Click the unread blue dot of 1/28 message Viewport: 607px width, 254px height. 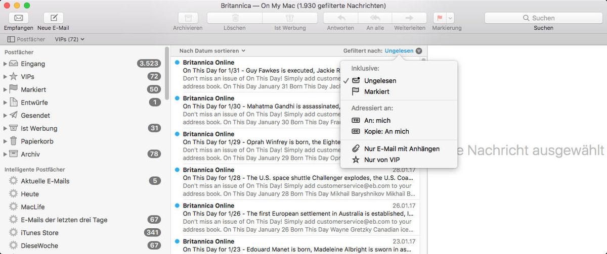click(177, 170)
